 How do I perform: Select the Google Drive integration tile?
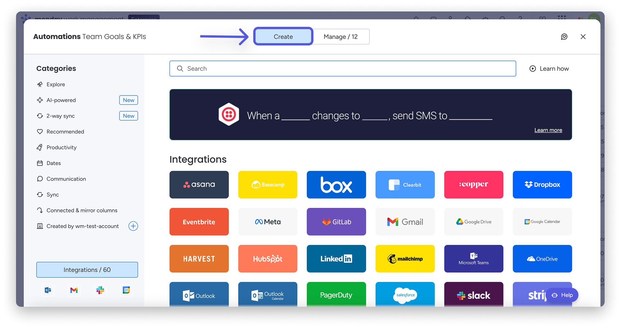[x=474, y=222]
